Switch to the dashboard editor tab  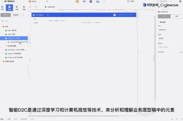click(50, 7)
